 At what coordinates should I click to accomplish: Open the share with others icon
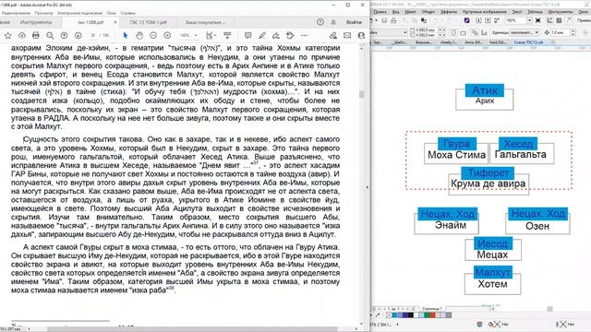[361, 35]
